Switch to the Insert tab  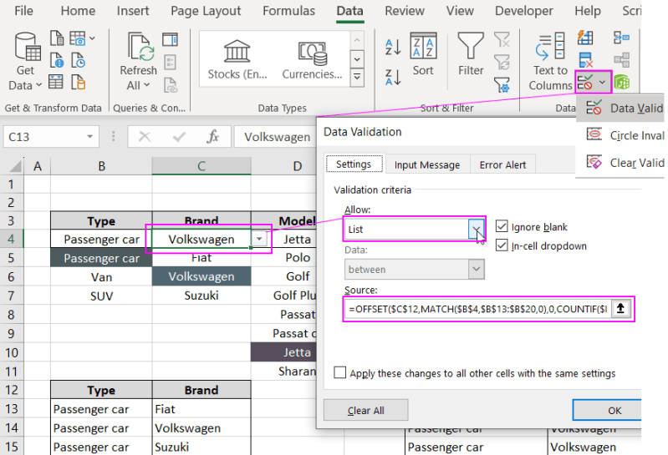[133, 11]
